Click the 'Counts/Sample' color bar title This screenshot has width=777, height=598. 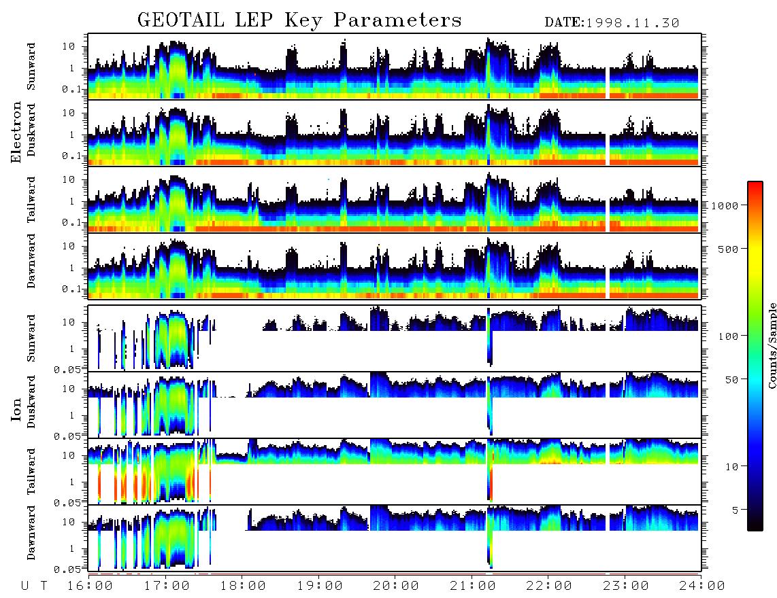[x=772, y=346]
